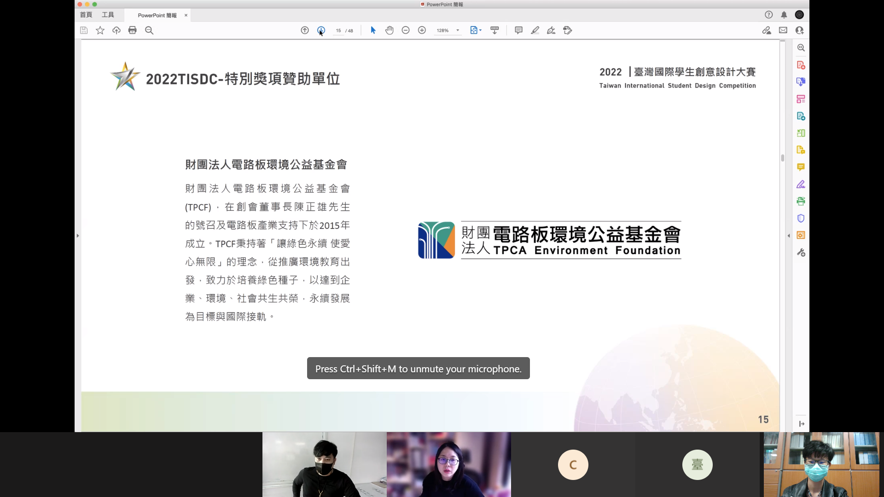884x497 pixels.
Task: Click the zoom out minus icon
Action: coord(406,30)
